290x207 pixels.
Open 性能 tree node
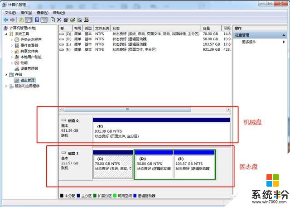pyautogui.click(x=24, y=63)
